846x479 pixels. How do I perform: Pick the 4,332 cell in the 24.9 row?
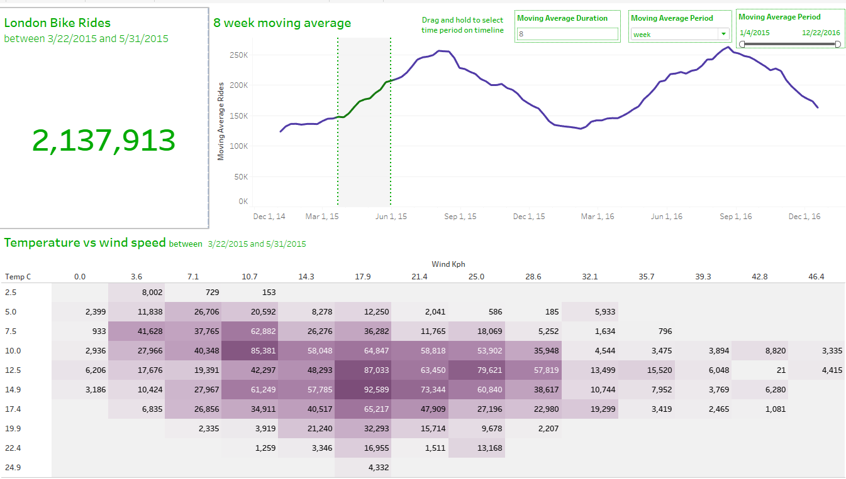[x=363, y=468]
